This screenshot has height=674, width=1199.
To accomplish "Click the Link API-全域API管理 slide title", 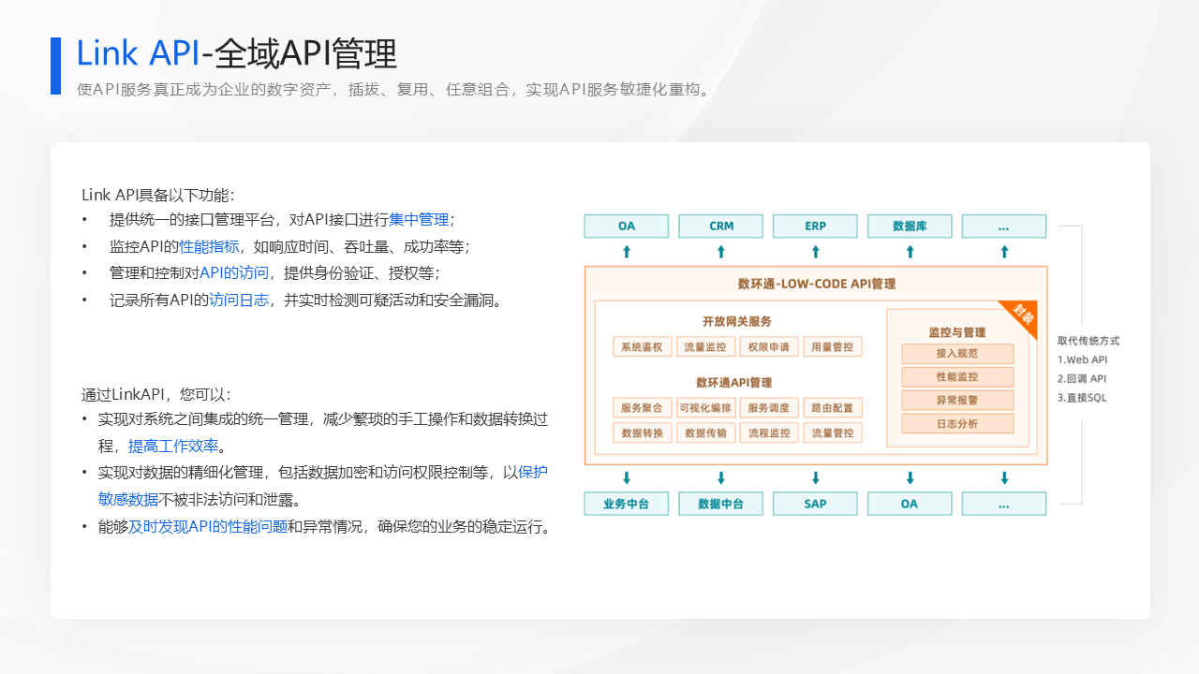I will click(237, 53).
